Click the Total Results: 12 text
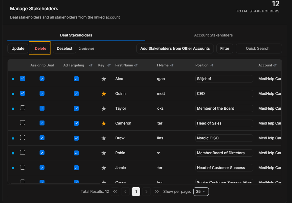The height and width of the screenshot is (203, 292). click(95, 192)
